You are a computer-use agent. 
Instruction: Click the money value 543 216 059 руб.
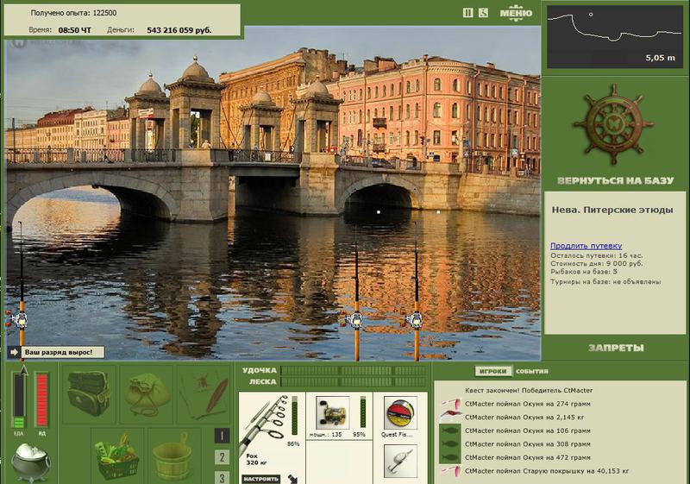(179, 30)
